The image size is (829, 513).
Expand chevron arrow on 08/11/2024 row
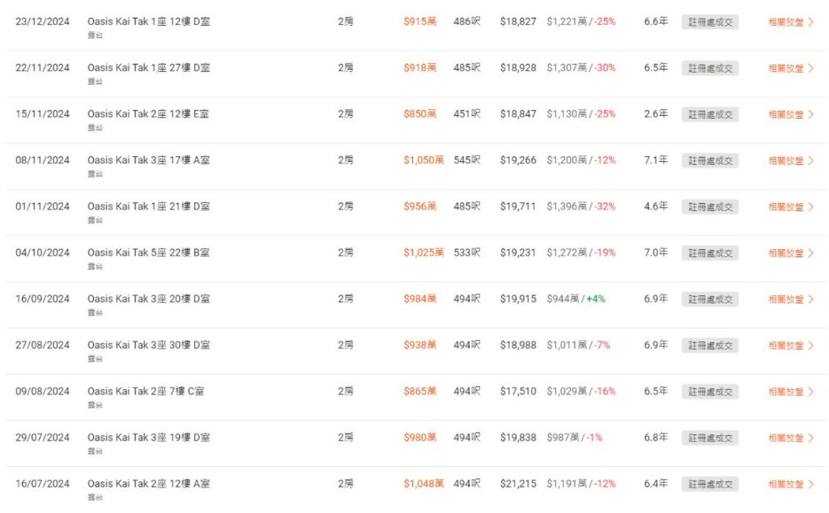(811, 160)
